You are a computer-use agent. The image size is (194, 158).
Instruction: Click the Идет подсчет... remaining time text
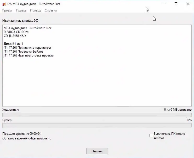[x=41, y=138]
